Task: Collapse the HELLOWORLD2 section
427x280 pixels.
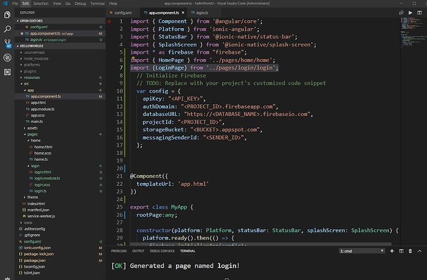Action: tap(60, 46)
